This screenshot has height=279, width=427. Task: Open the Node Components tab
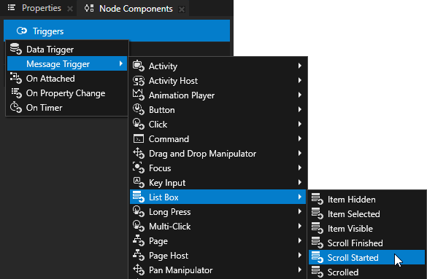[136, 9]
